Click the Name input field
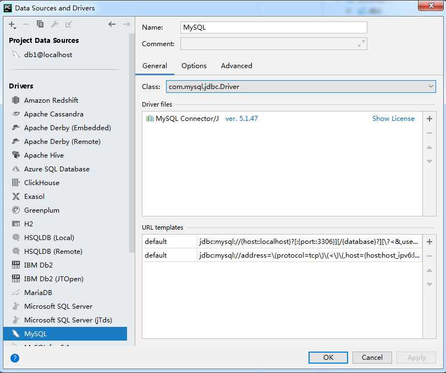The height and width of the screenshot is (373, 446). click(274, 27)
